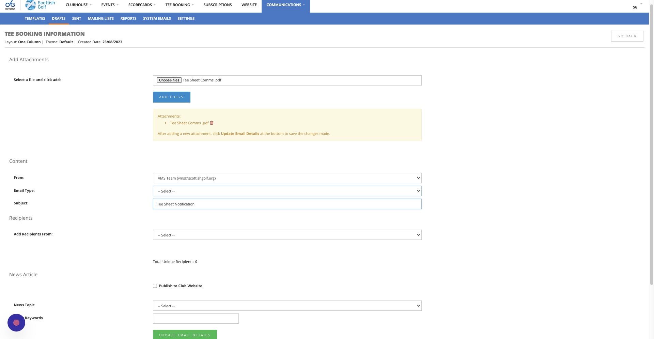This screenshot has height=339, width=654.
Task: Expand the Clubhouse menu
Action: pyautogui.click(x=78, y=5)
